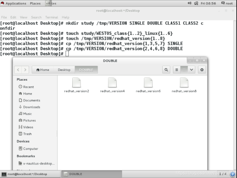237x178 pixels.
Task: Open the terminal View menu
Action: [24, 17]
